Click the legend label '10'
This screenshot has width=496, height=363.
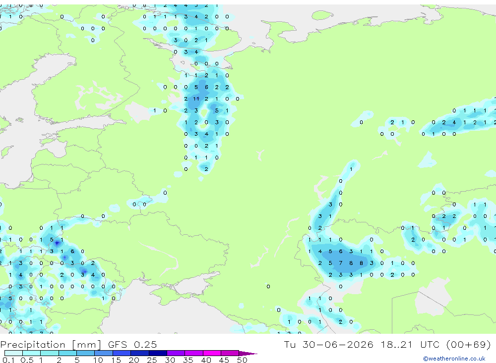98,360
